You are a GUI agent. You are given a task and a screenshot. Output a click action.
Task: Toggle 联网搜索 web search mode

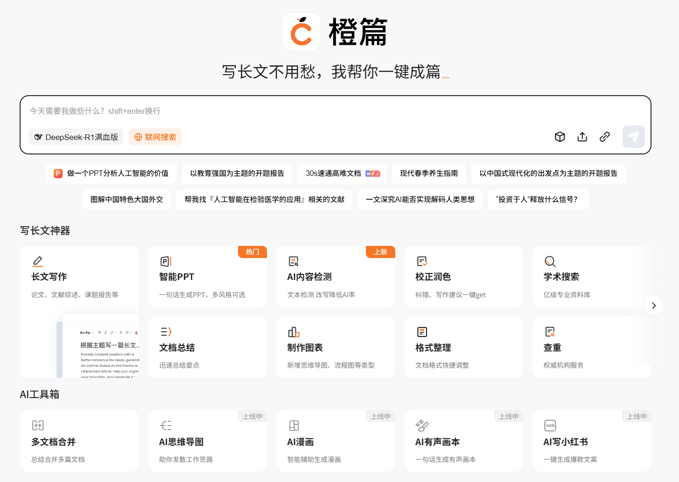(155, 137)
